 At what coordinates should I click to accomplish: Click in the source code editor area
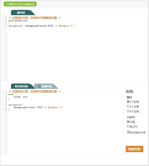[77, 48]
